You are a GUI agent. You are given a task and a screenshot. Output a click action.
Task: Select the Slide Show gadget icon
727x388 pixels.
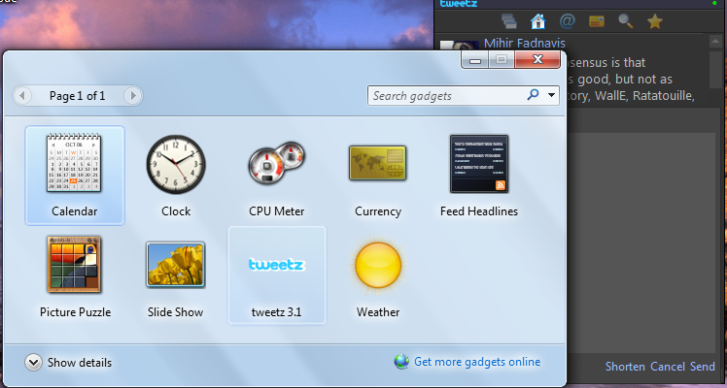pyautogui.click(x=175, y=264)
